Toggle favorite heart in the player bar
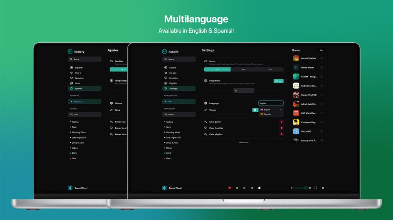393x220 pixels. [x=230, y=188]
